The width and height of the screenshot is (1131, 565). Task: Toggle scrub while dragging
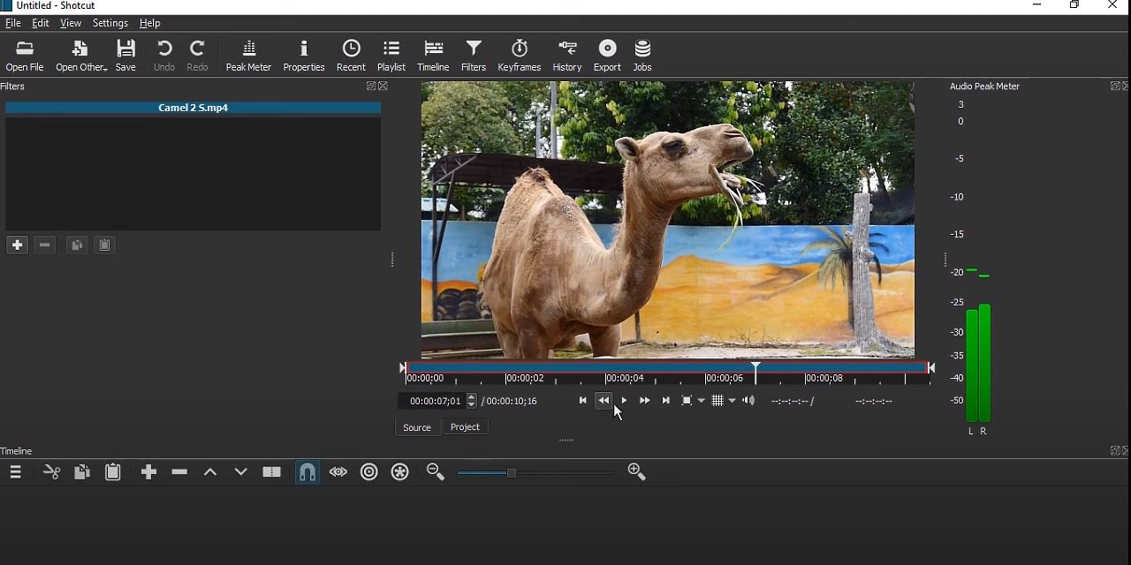point(338,472)
